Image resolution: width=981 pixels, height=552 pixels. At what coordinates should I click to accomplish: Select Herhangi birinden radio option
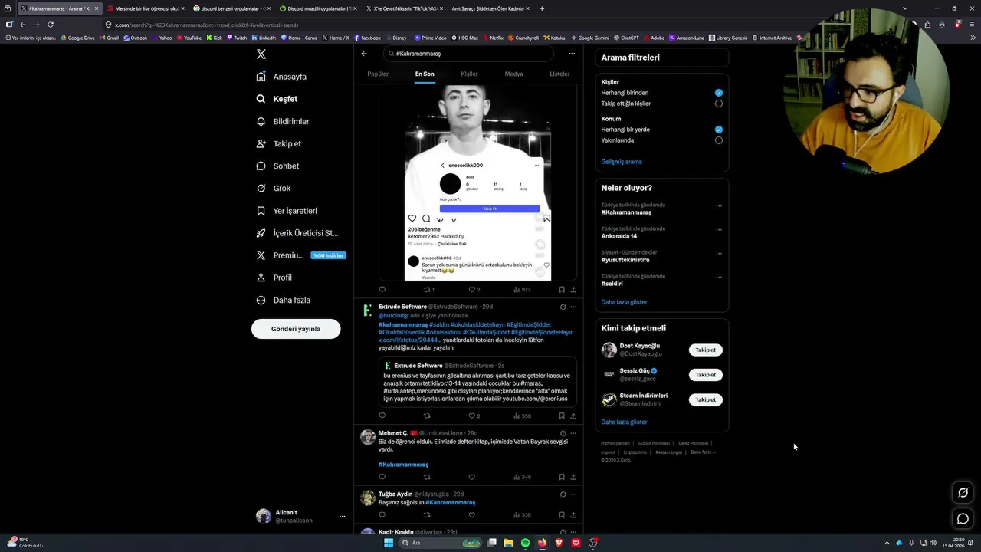(718, 93)
